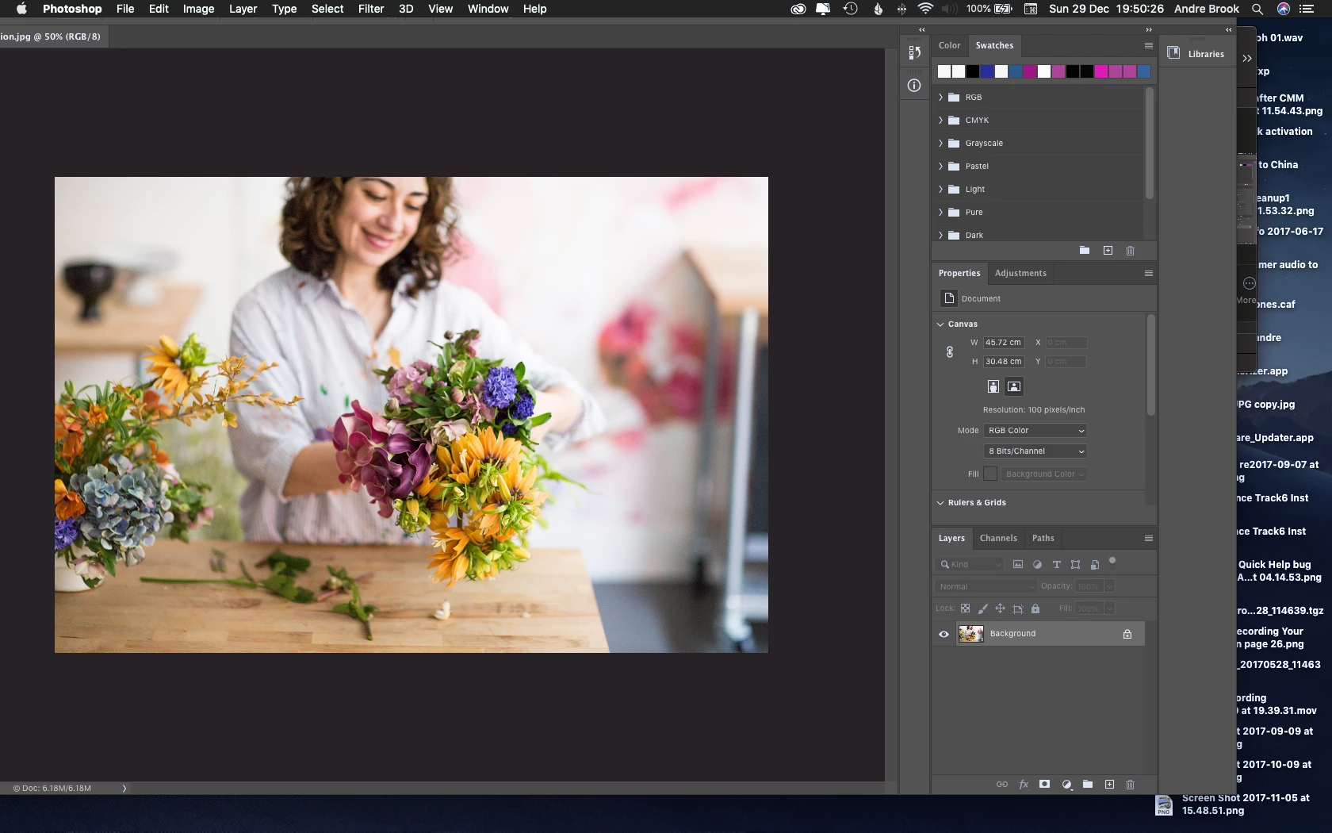The image size is (1332, 833).
Task: Add layer style fx icon
Action: click(1024, 785)
